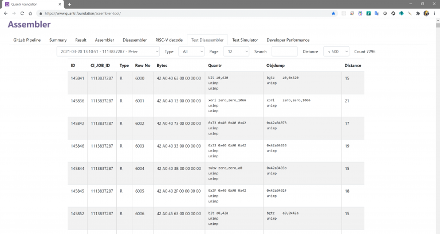440x234 pixels.
Task: Close the Quantr Foundation tab
Action: pyautogui.click(x=60, y=4)
